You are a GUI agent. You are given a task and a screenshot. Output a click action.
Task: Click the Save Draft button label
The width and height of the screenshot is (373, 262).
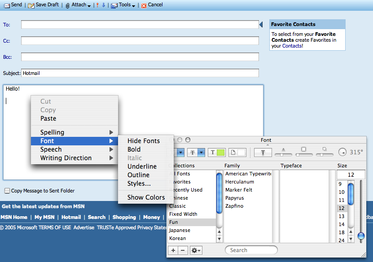click(47, 4)
